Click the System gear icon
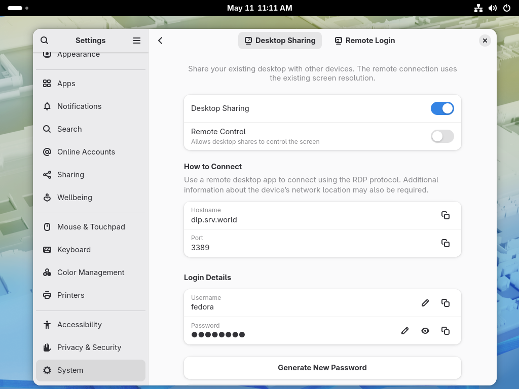Screen dimensions: 519x389 coord(47,370)
